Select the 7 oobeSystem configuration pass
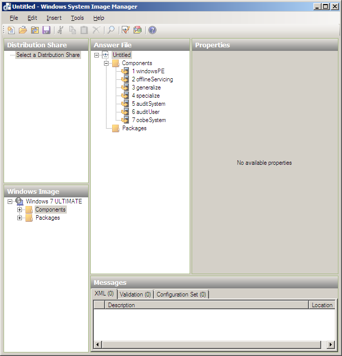The image size is (342, 356). coord(148,120)
